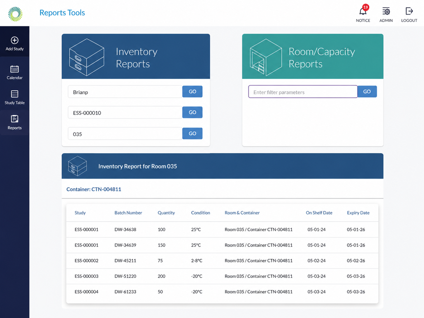Click the Room 035 container cell in the DW-45211 row
Screen dimensions: 424x318
pyautogui.click(x=259, y=261)
